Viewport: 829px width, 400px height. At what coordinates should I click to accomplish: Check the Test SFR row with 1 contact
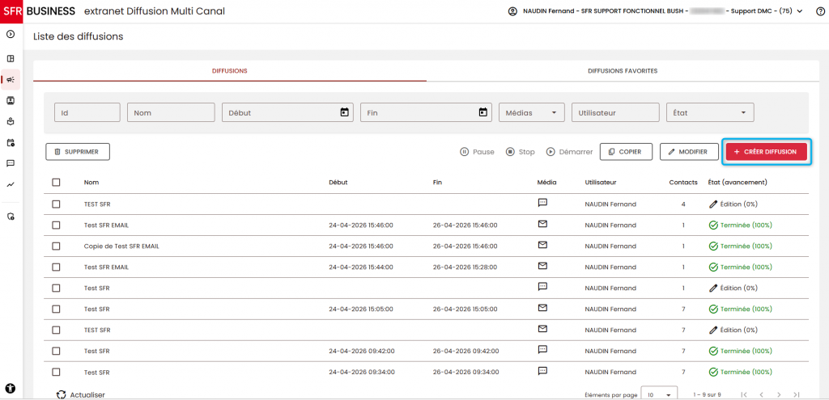pos(56,288)
